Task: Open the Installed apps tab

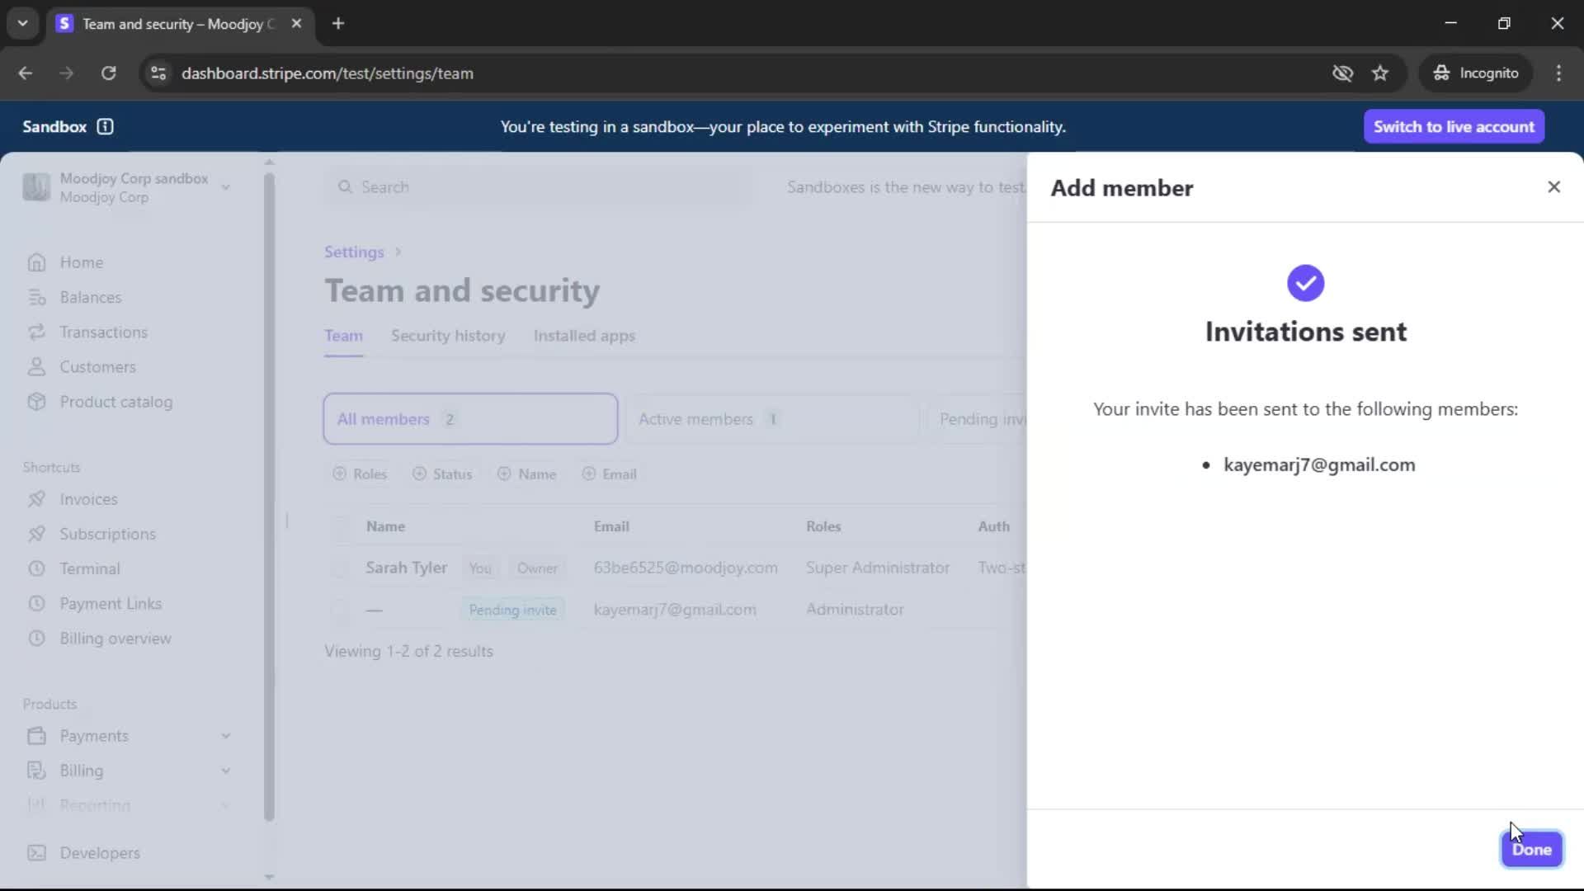Action: 583,336
